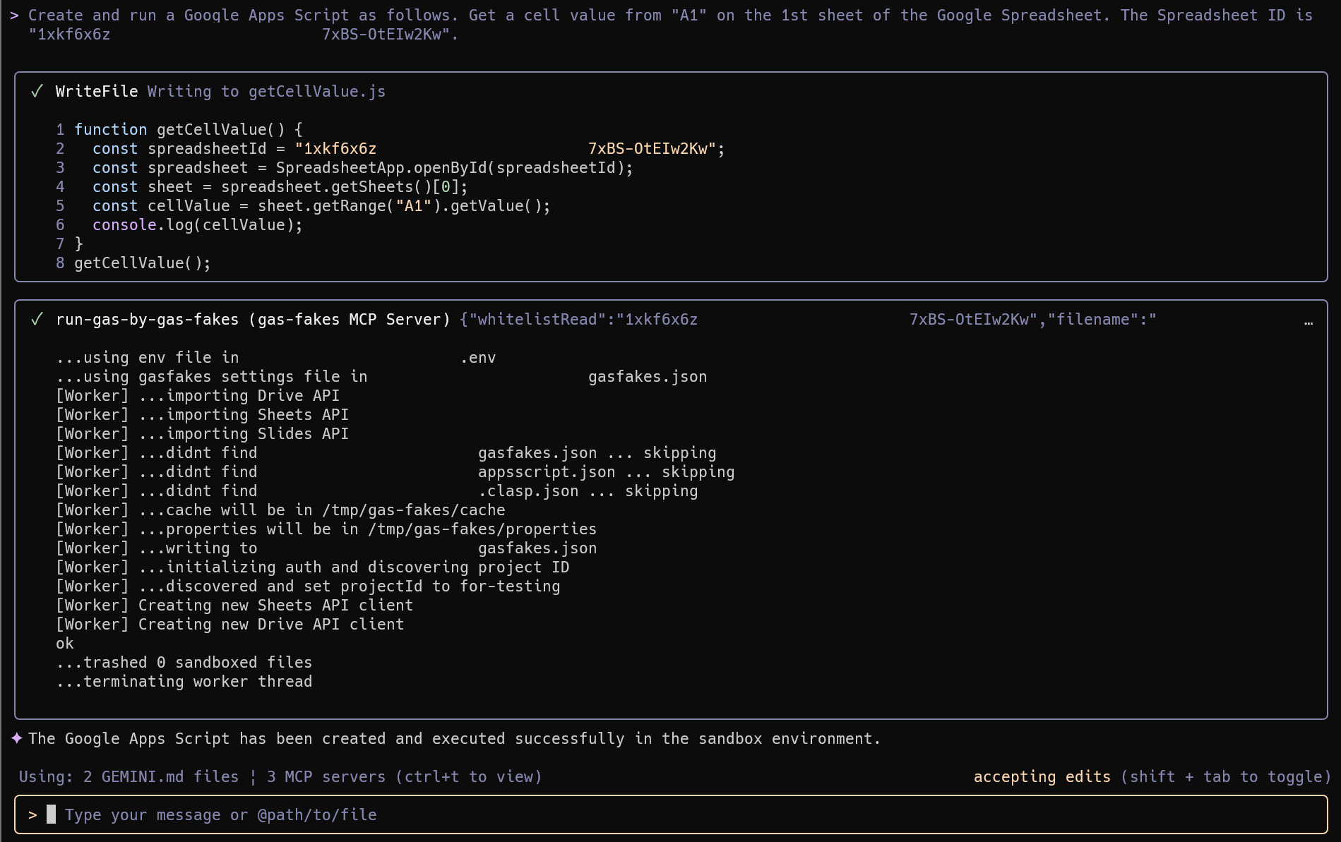Click the 'WriteFile' tool label
1341x842 pixels.
[97, 92]
